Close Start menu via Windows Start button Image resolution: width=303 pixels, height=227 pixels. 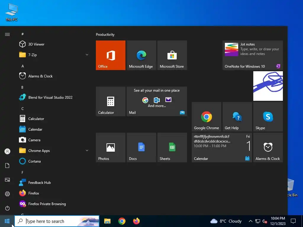point(7,221)
